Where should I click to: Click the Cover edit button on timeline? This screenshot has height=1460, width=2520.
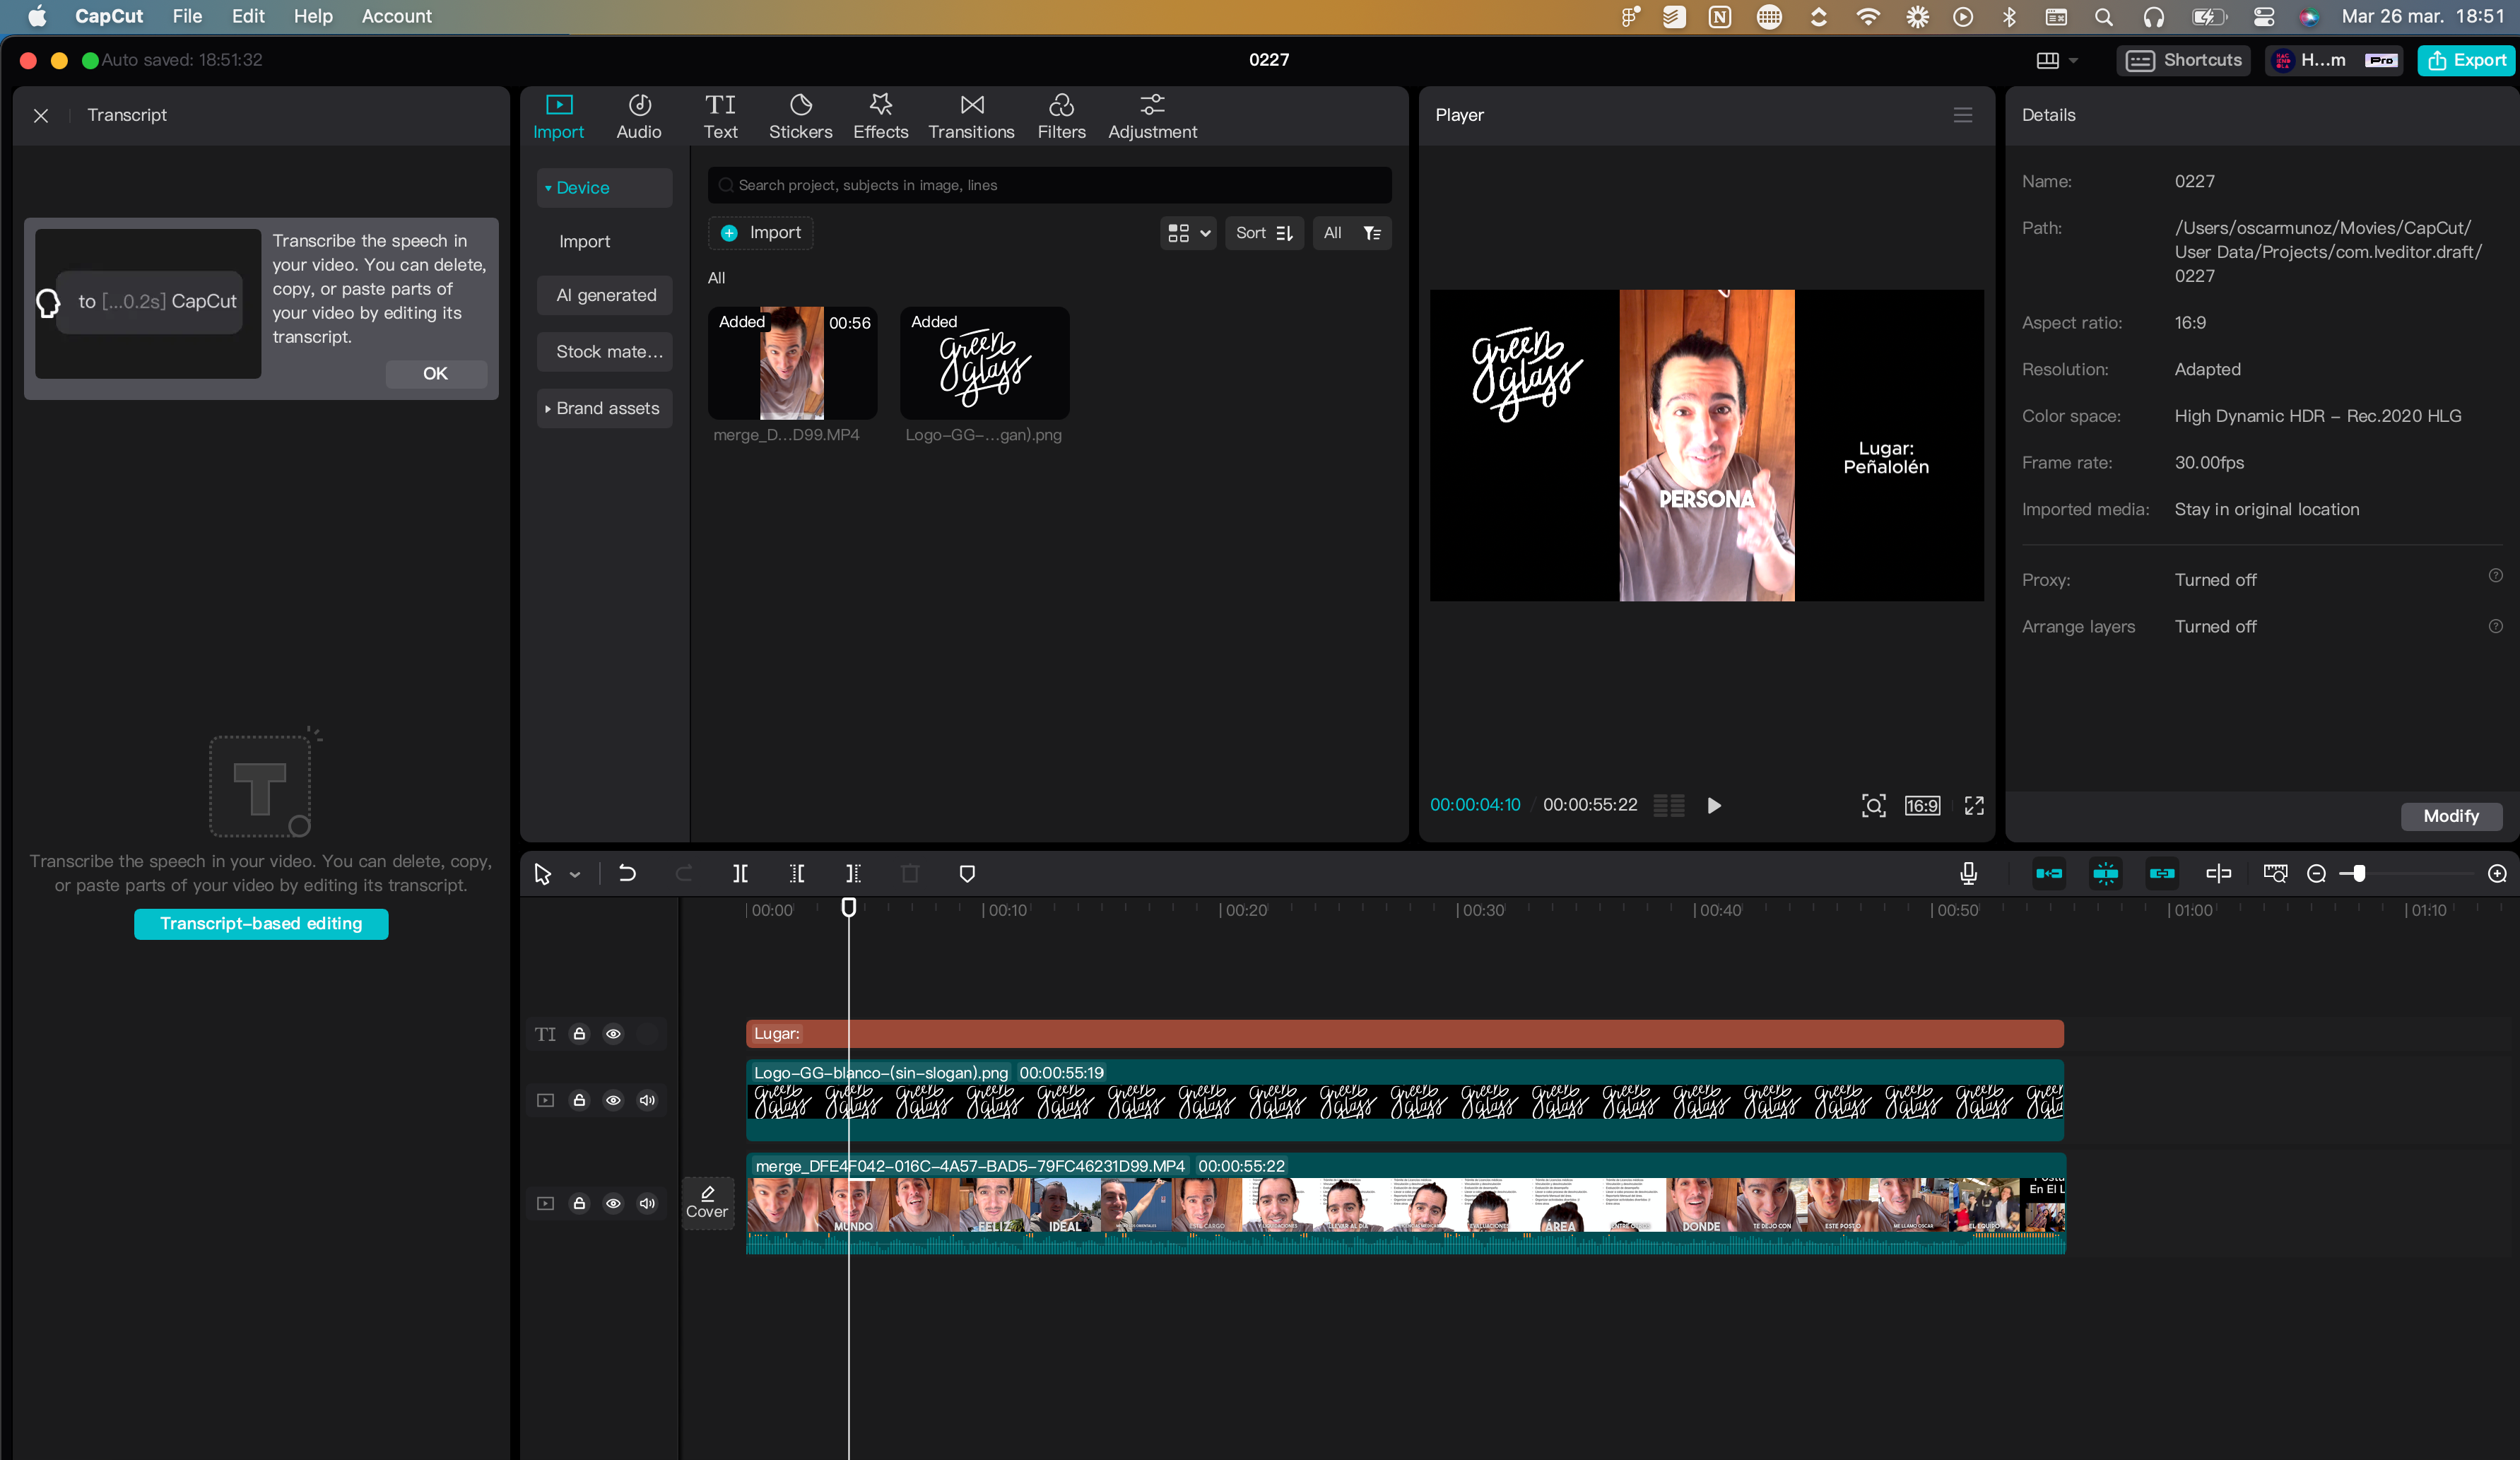(x=707, y=1202)
